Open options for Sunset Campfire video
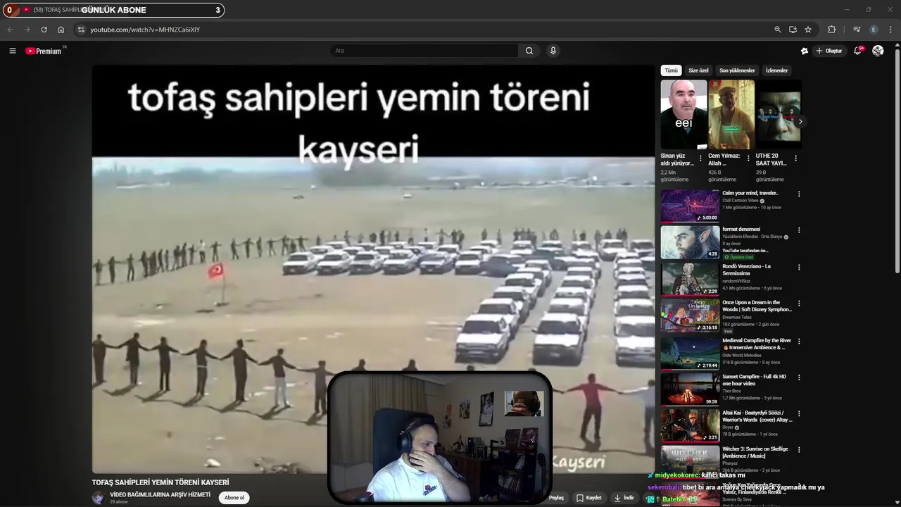This screenshot has width=901, height=507. coord(799,377)
